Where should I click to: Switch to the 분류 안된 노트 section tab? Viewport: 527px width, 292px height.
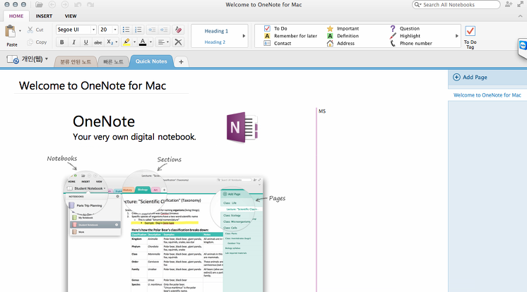pos(76,62)
